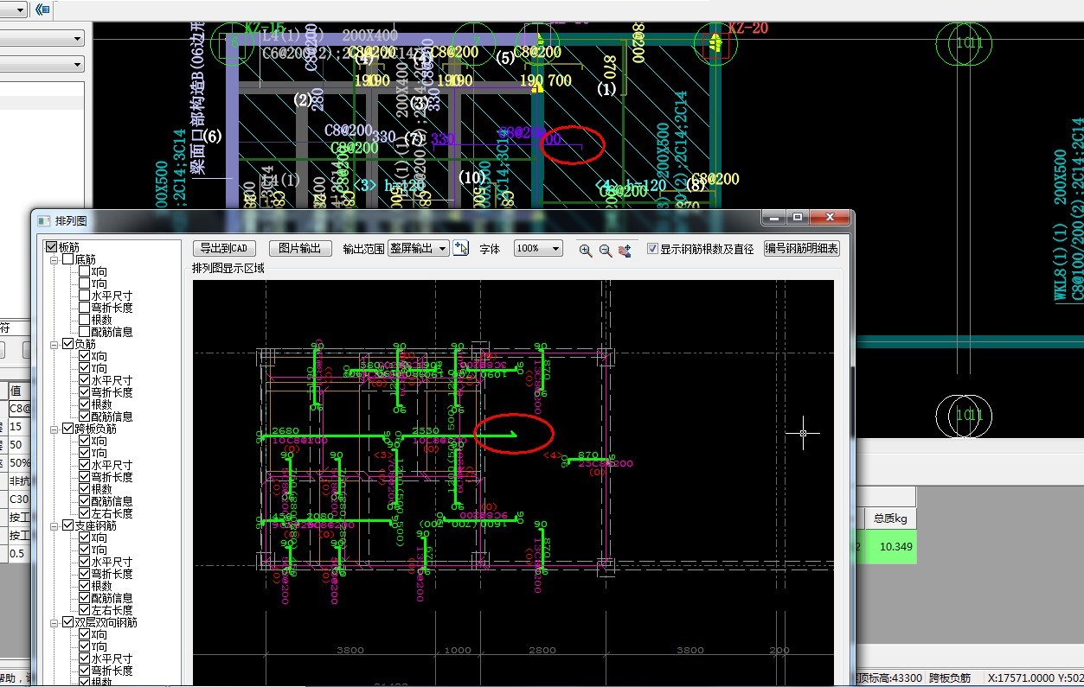Select 根数 under 底筋

(x=101, y=320)
